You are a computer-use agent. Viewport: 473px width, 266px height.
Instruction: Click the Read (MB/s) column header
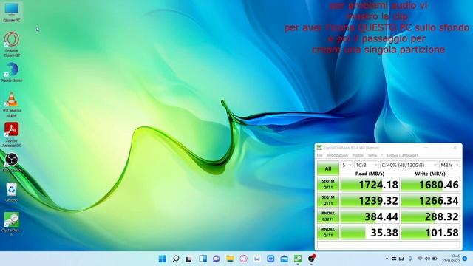coord(370,174)
